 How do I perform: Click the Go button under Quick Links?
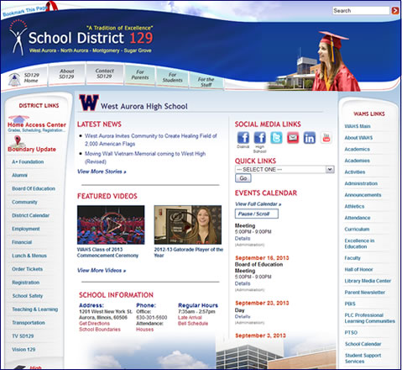243,178
